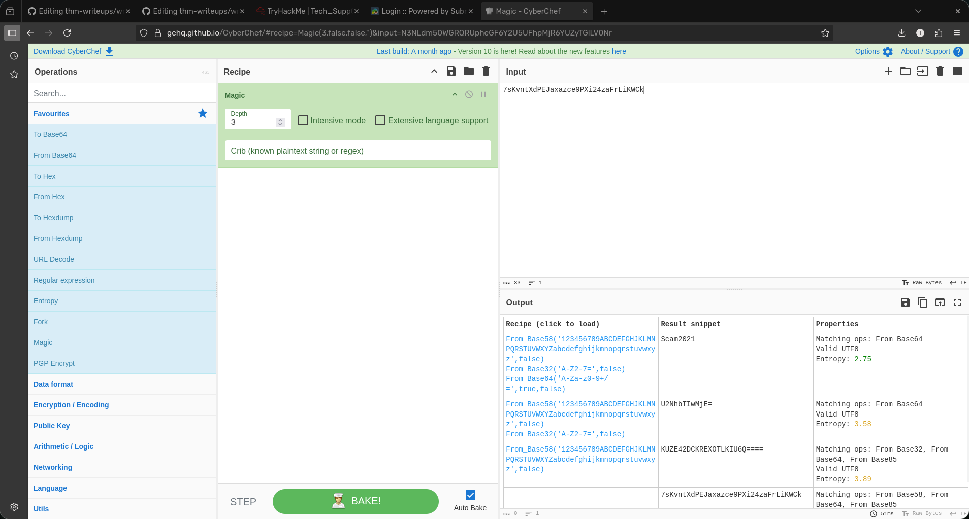969x519 pixels.
Task: Select From Hexdump operation
Action: pos(122,238)
